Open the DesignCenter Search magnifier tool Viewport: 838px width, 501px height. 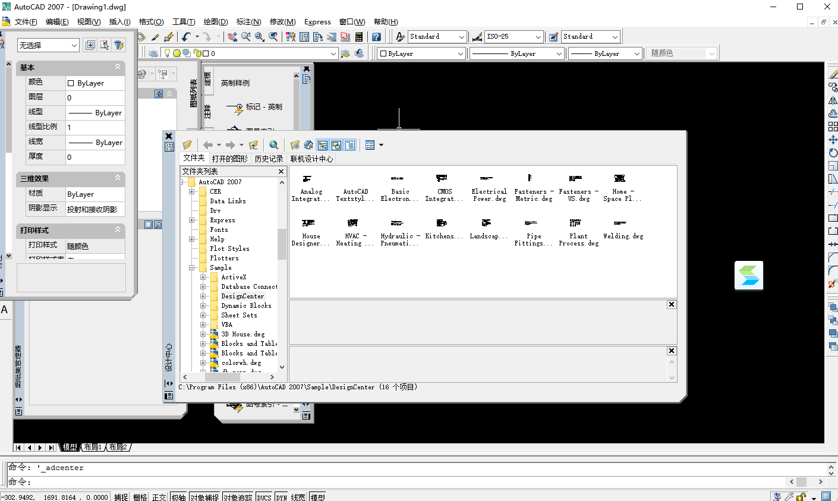point(273,145)
